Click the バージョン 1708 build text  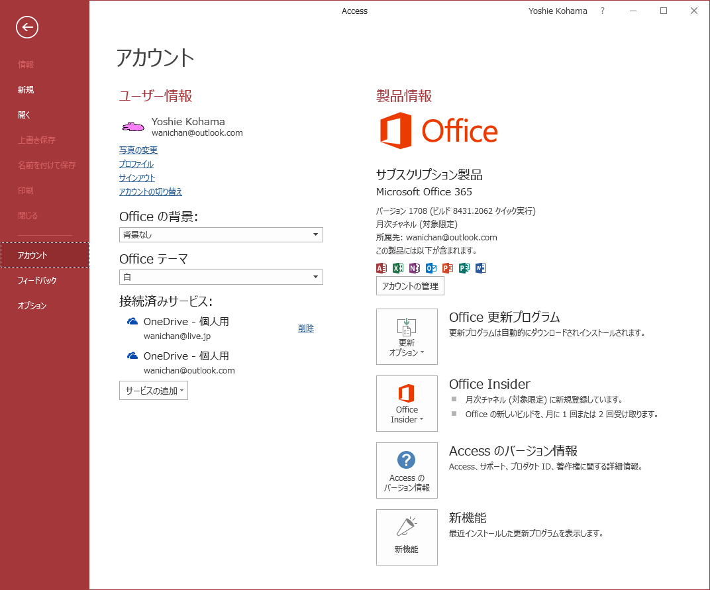[456, 211]
